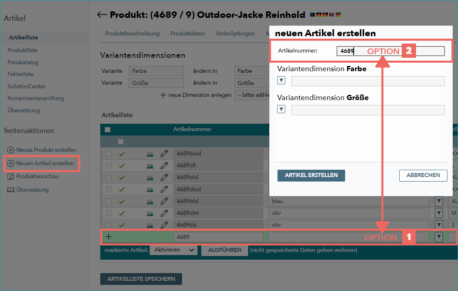458x291 pixels.
Task: Open Preiskatalog in the sidebar
Action: tap(23, 62)
